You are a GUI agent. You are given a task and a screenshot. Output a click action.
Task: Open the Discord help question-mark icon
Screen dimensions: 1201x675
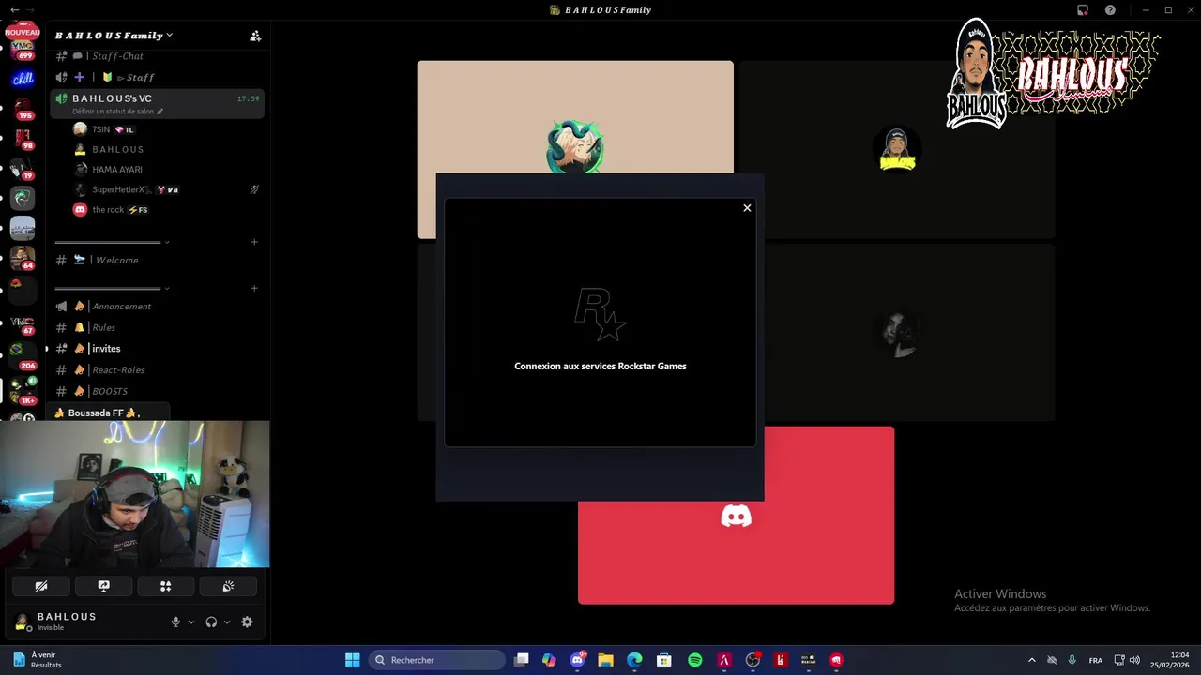coord(1110,10)
